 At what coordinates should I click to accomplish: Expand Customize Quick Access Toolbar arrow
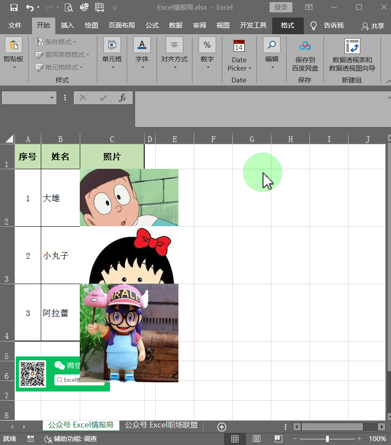[115, 8]
